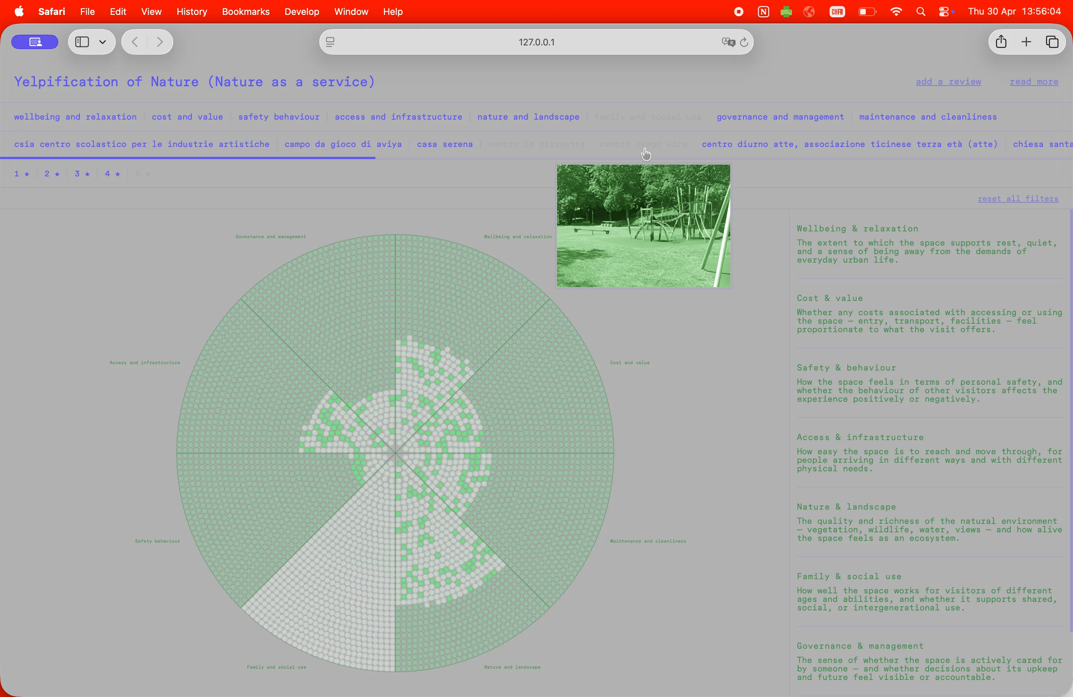Image resolution: width=1073 pixels, height=697 pixels.
Task: Enable the faded 'family and social use' filter
Action: click(648, 117)
